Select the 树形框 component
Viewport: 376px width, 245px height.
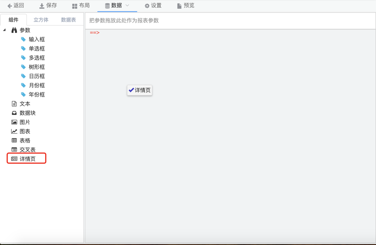[x=37, y=67]
